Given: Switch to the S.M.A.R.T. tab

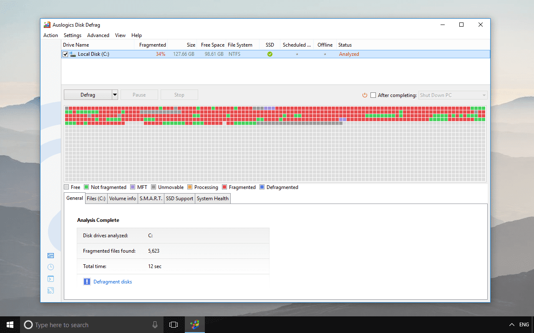Looking at the screenshot, I should [x=151, y=199].
